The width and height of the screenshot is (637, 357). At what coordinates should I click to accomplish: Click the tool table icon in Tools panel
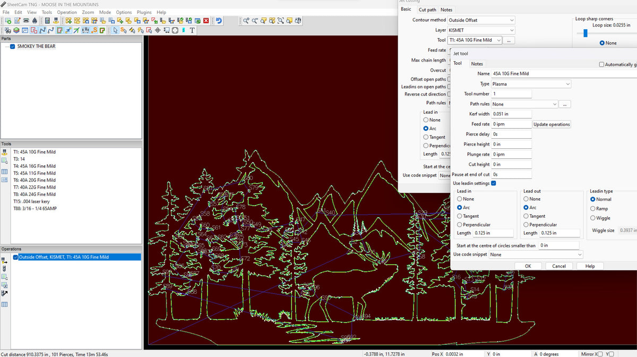[x=4, y=172]
